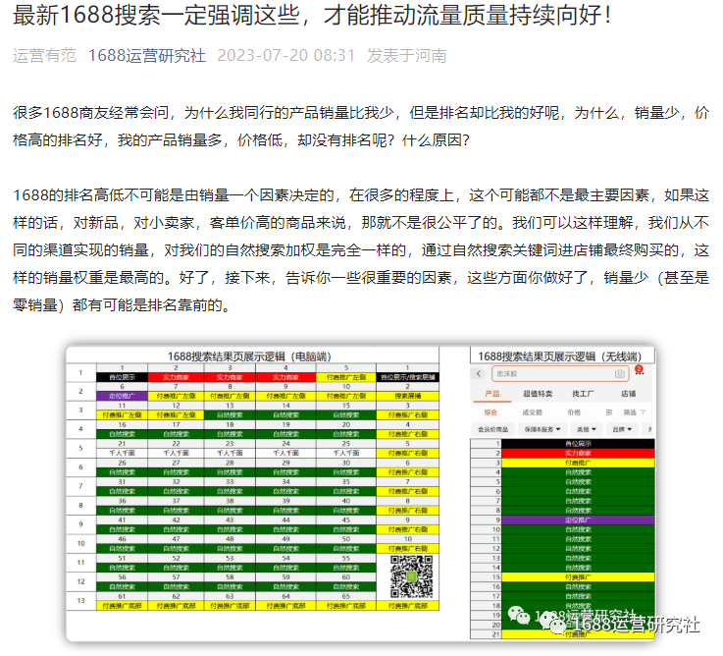This screenshot has height=656, width=723.
Task: Expand the 保障&服务 dropdown
Action: coord(542,429)
